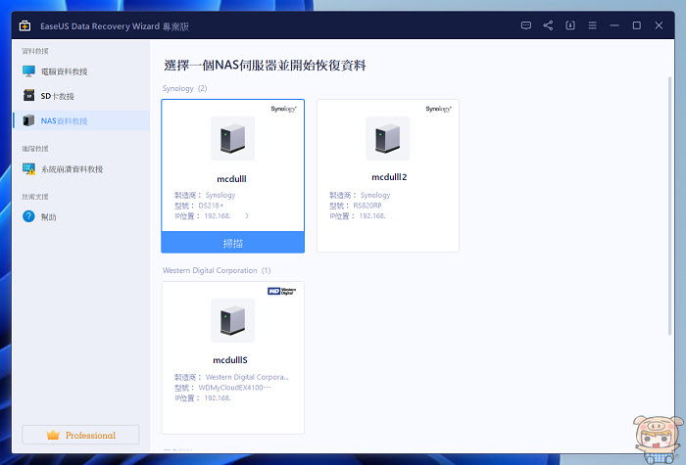
Task: Click the Synology (2) group header
Action: [184, 89]
